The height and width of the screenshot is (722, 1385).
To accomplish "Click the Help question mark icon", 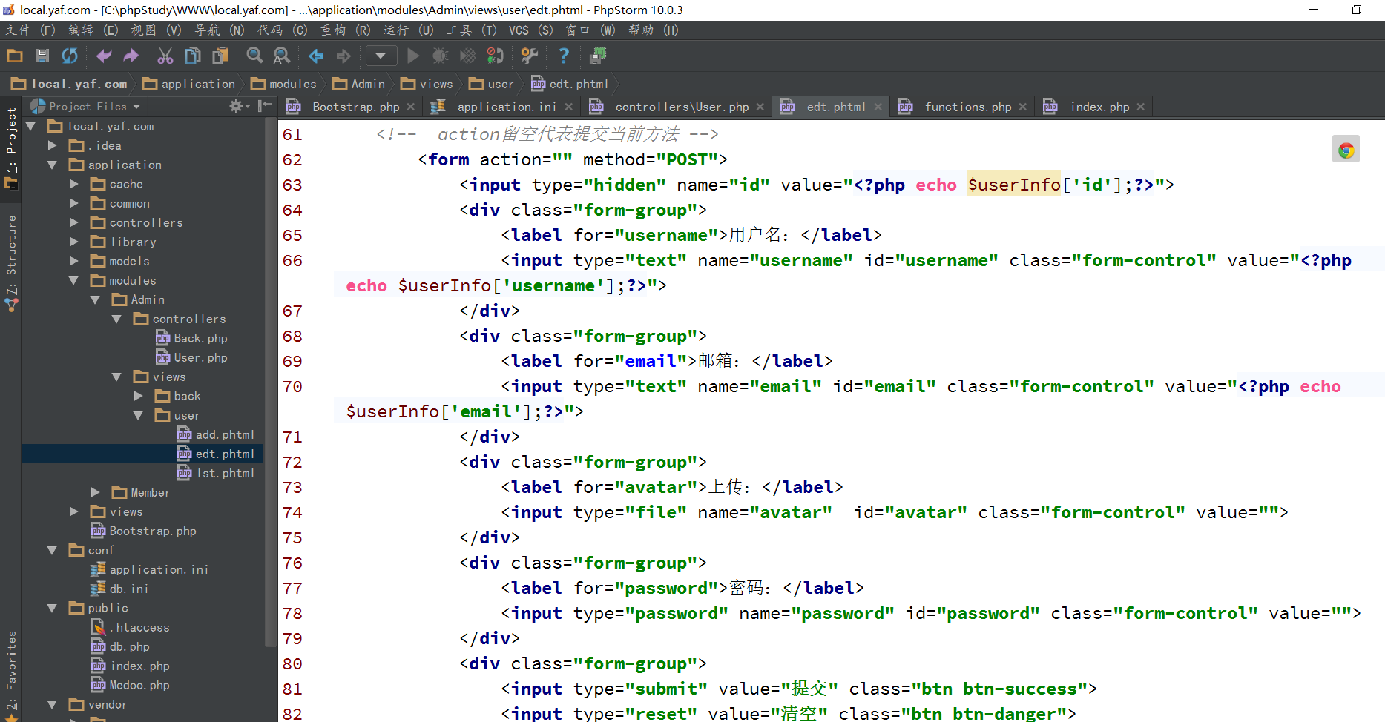I will pyautogui.click(x=564, y=56).
